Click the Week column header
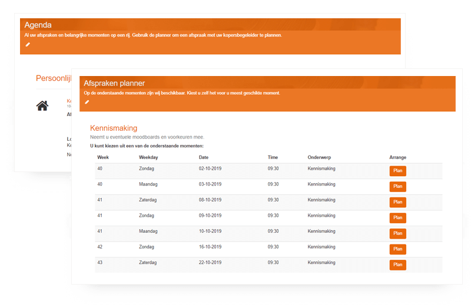 (x=103, y=157)
